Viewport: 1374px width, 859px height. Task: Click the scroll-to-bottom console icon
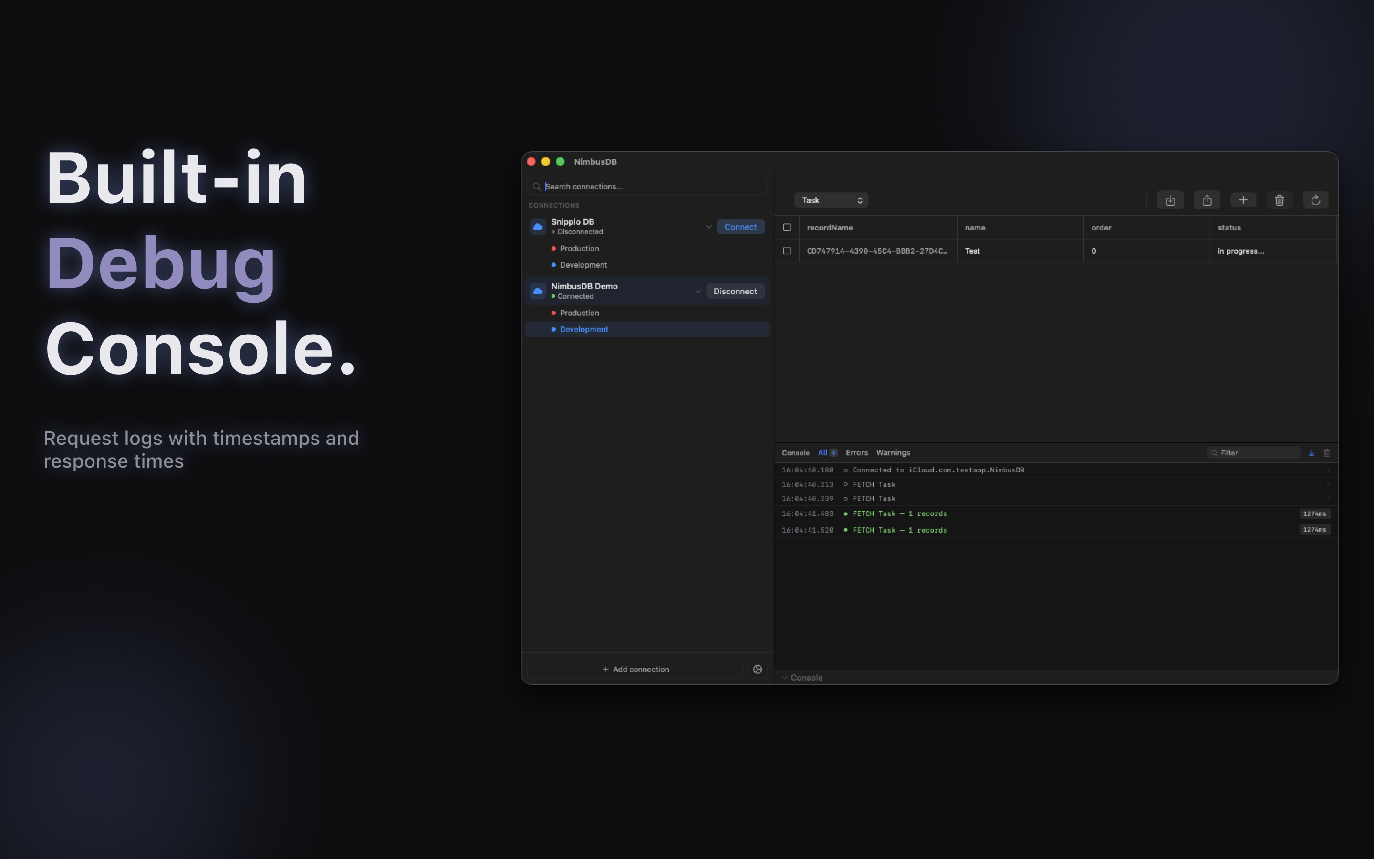click(x=1312, y=453)
